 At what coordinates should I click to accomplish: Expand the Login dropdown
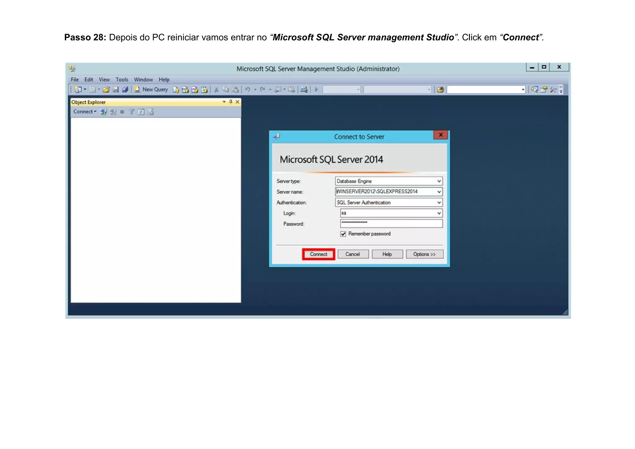click(x=439, y=213)
